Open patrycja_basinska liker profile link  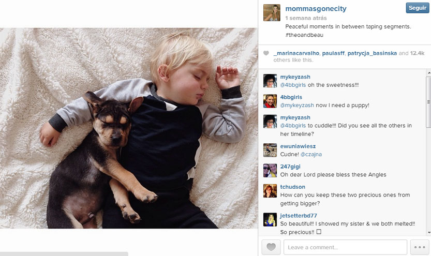tap(372, 53)
